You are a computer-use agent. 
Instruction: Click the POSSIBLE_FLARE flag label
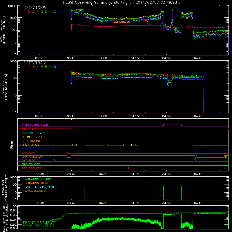tap(33, 133)
